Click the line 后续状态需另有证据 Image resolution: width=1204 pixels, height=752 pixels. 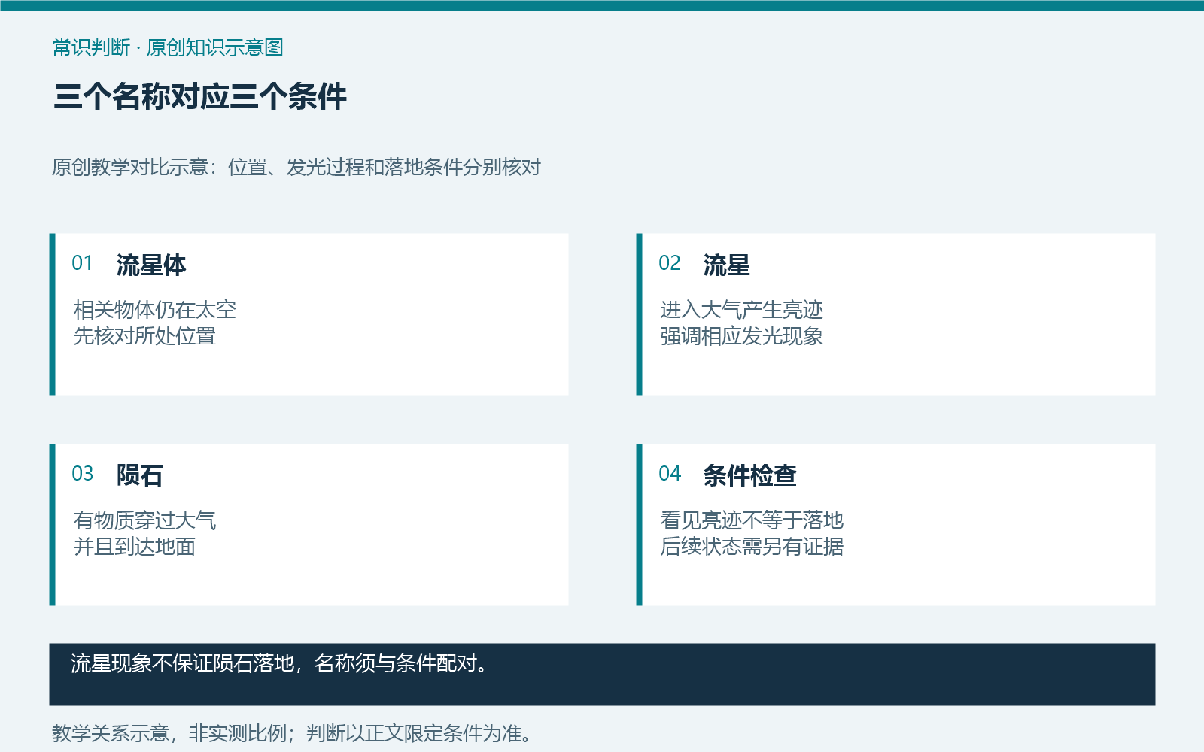752,546
